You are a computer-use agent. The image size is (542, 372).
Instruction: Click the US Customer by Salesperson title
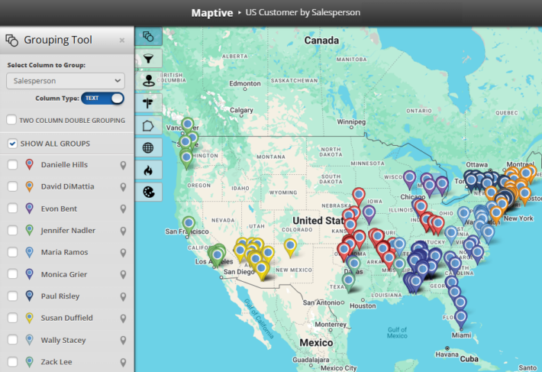point(301,13)
